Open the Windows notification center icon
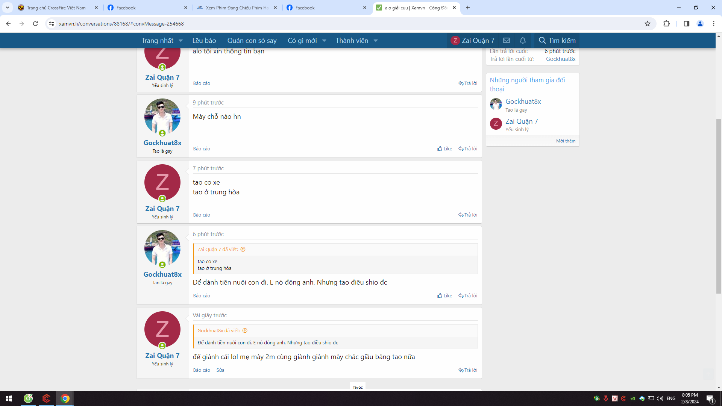The width and height of the screenshot is (722, 406). pos(710,399)
